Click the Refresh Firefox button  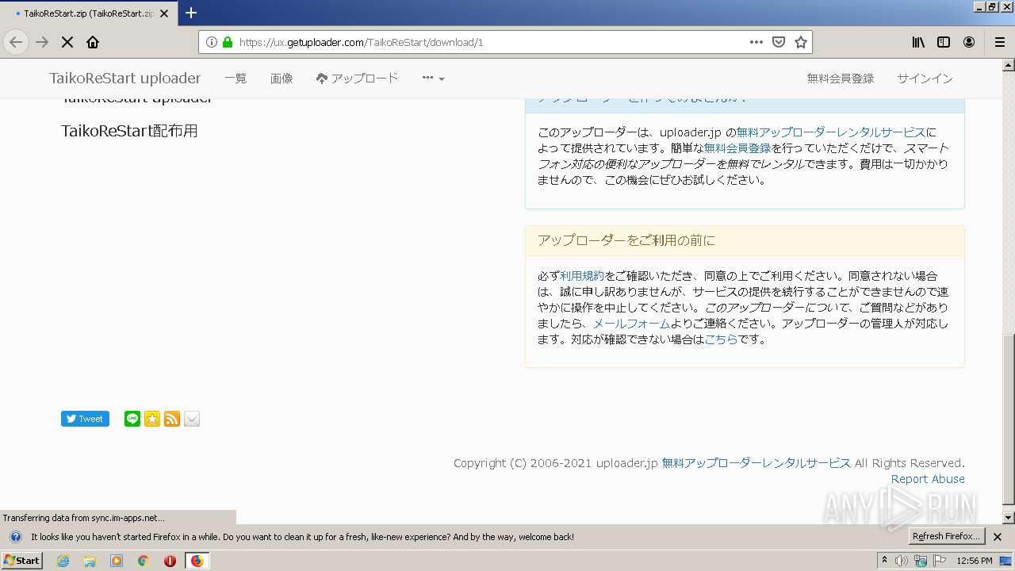947,537
